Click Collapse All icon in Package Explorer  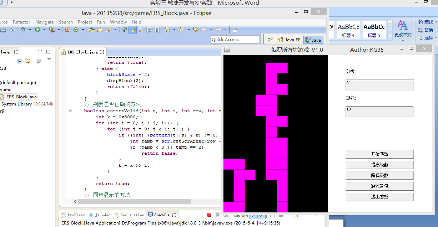[x=20, y=61]
